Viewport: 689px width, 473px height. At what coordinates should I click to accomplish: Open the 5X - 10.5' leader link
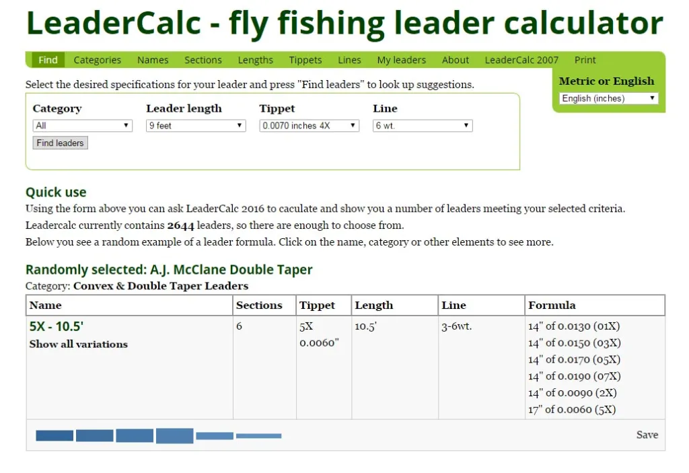coord(57,326)
